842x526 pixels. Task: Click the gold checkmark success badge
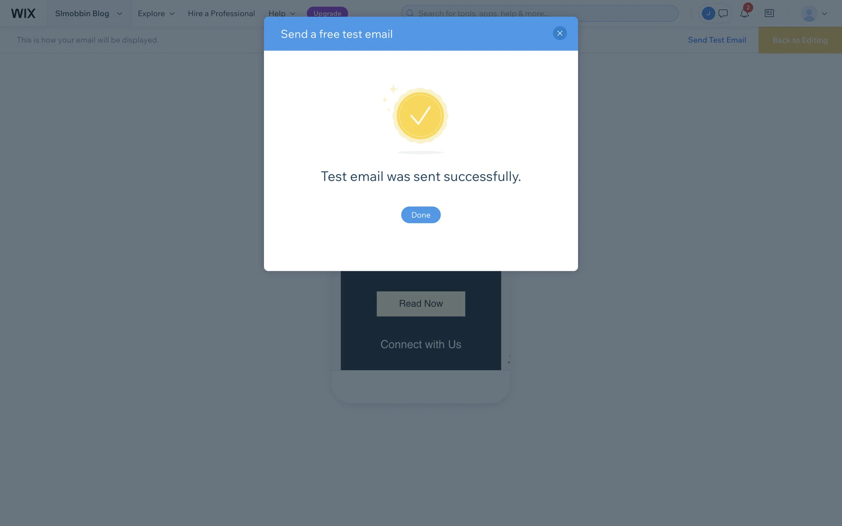pyautogui.click(x=420, y=116)
